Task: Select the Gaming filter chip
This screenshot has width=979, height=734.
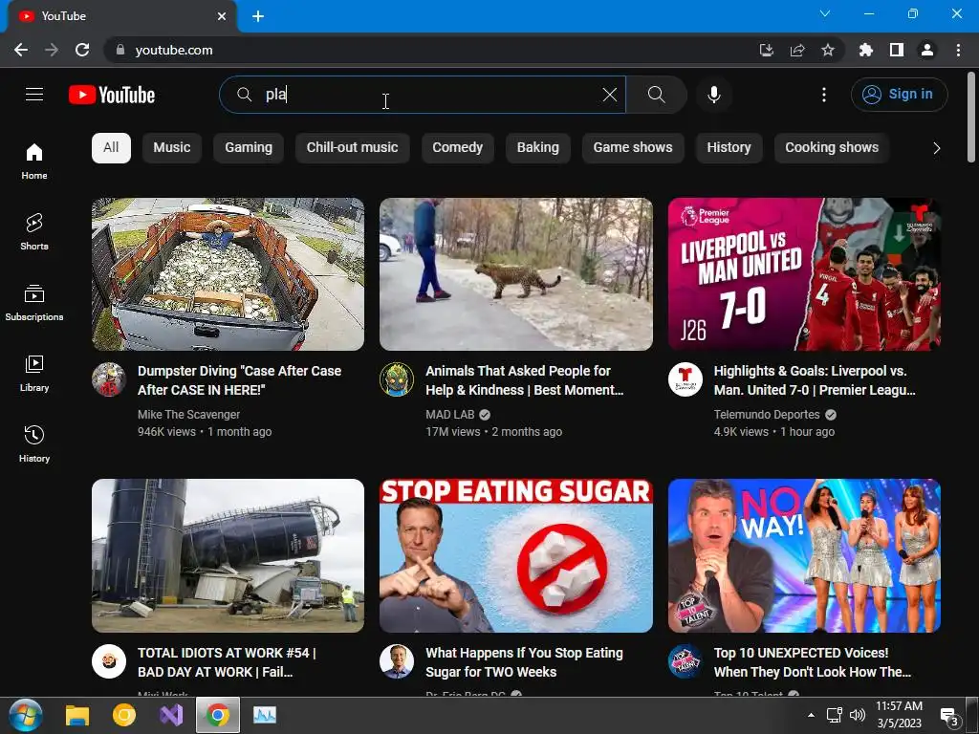Action: [x=249, y=148]
